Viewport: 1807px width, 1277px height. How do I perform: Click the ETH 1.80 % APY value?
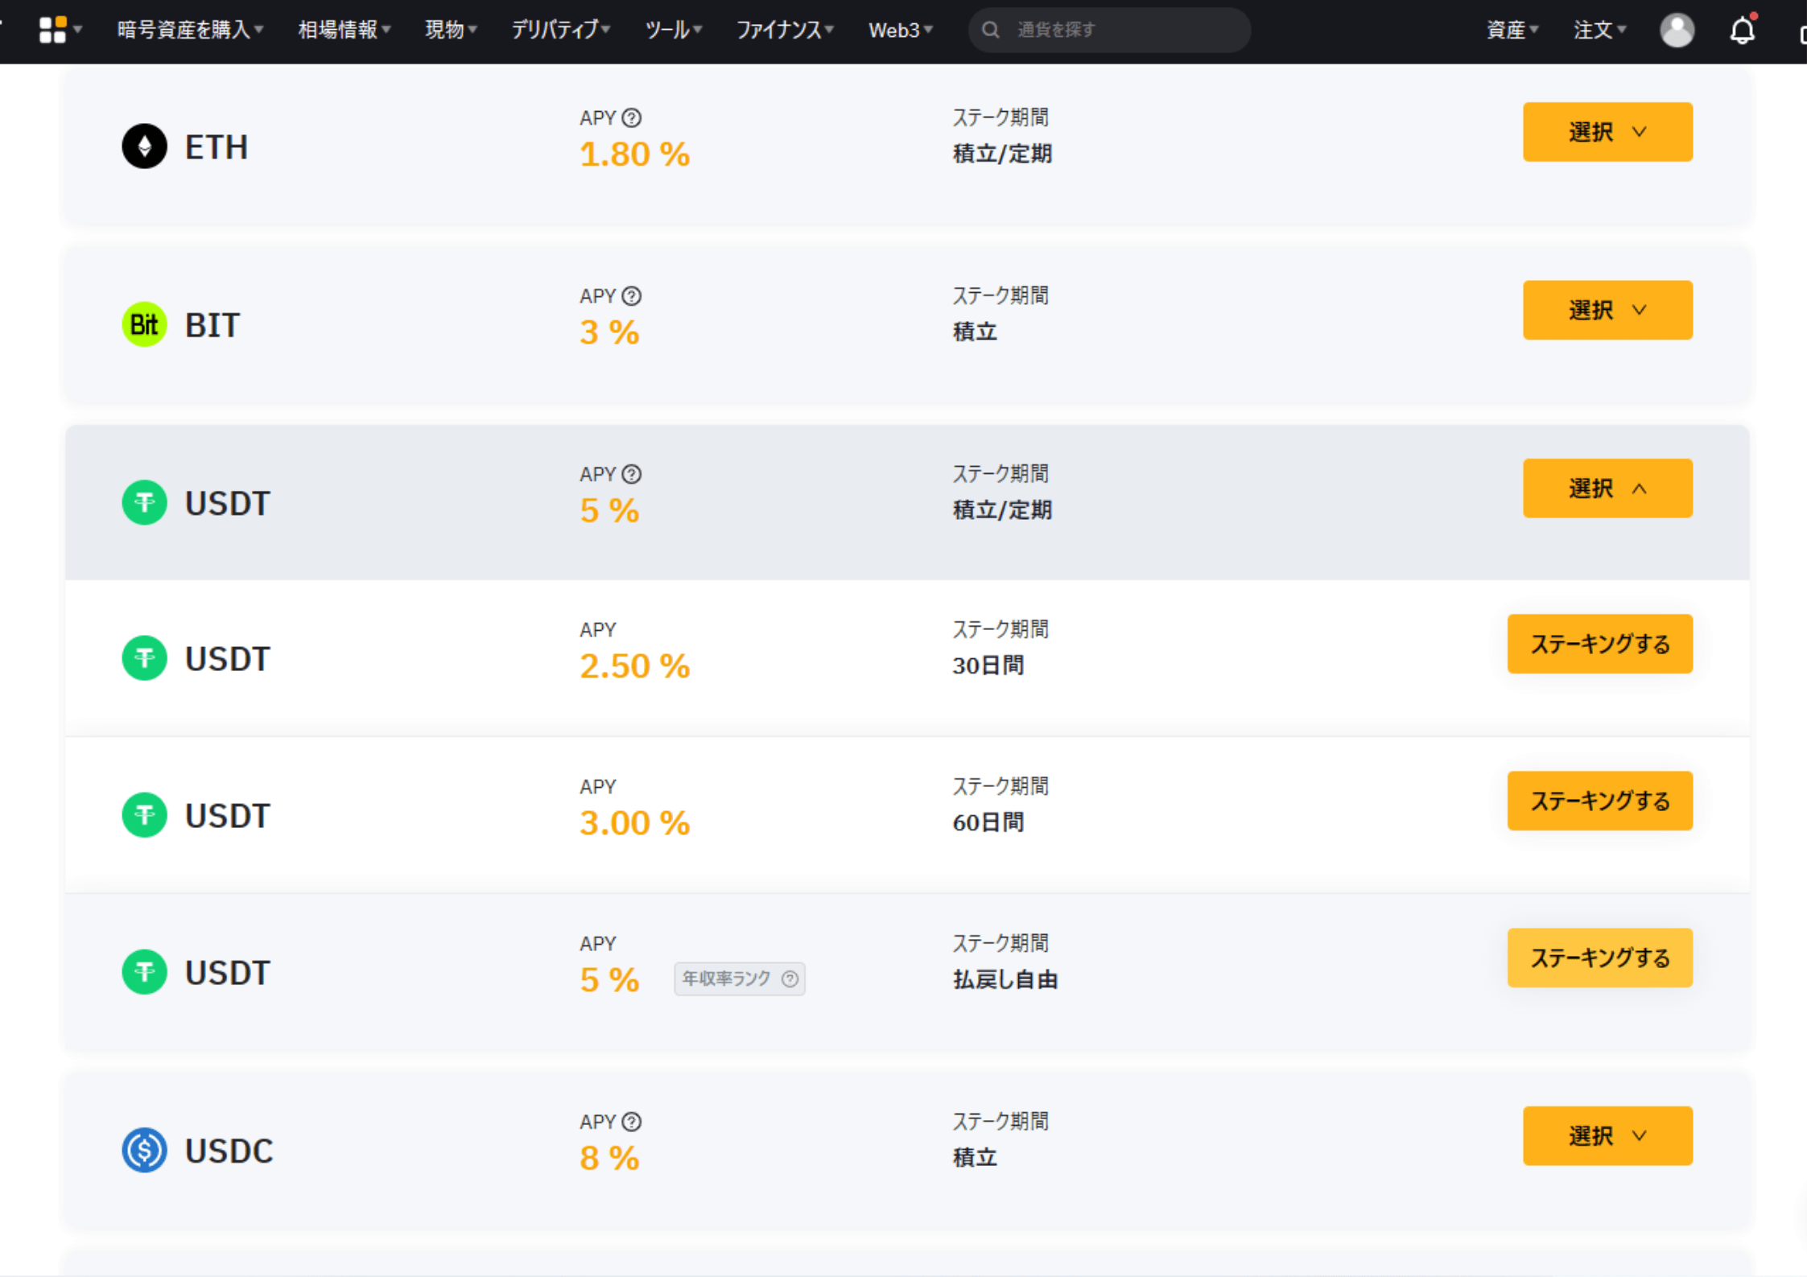(x=634, y=154)
